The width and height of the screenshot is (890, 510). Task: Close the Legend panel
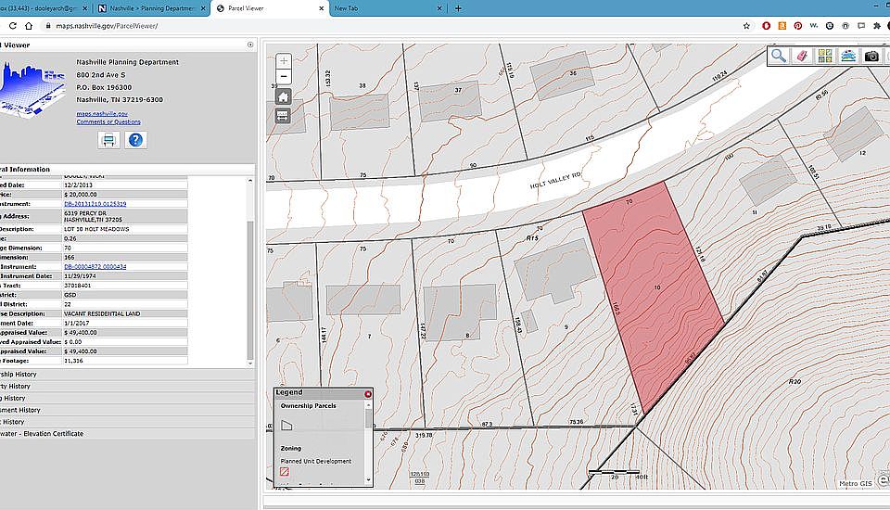(x=367, y=393)
